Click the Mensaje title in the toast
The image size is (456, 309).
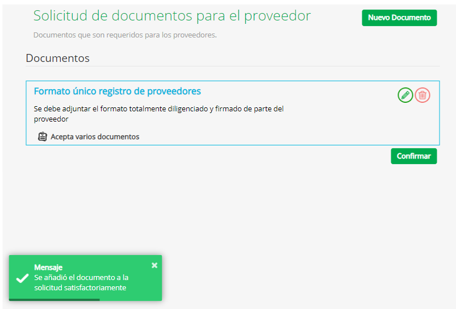(x=48, y=267)
